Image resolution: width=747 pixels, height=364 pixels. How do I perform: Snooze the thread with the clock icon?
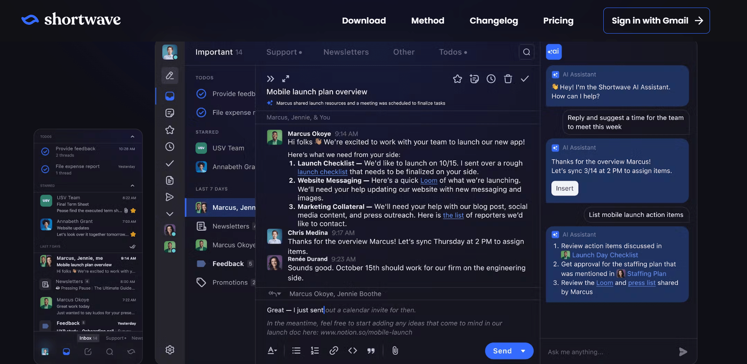(x=491, y=79)
